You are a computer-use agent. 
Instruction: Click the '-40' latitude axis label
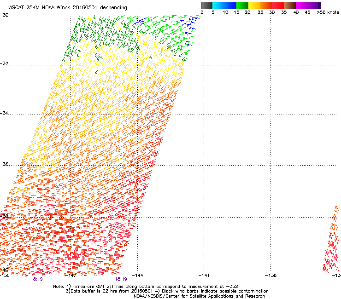point(4,270)
